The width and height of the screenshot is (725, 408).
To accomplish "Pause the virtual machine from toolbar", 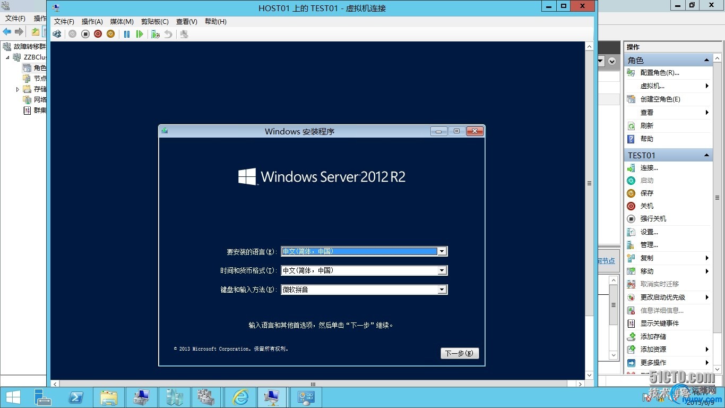I will [127, 34].
